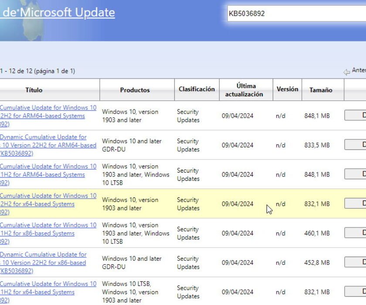This screenshot has width=366, height=305.
Task: Click the previous-page arrow icon beside Anterior
Action: coord(347,72)
